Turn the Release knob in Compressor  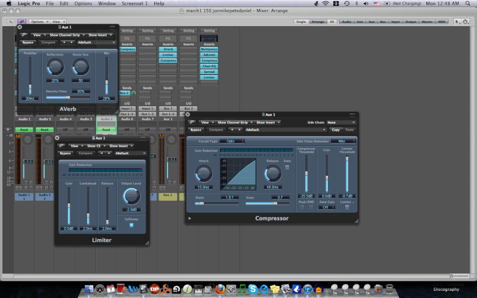click(273, 173)
